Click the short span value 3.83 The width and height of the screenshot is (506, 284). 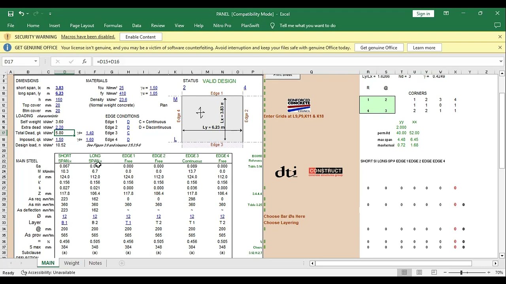tap(59, 88)
